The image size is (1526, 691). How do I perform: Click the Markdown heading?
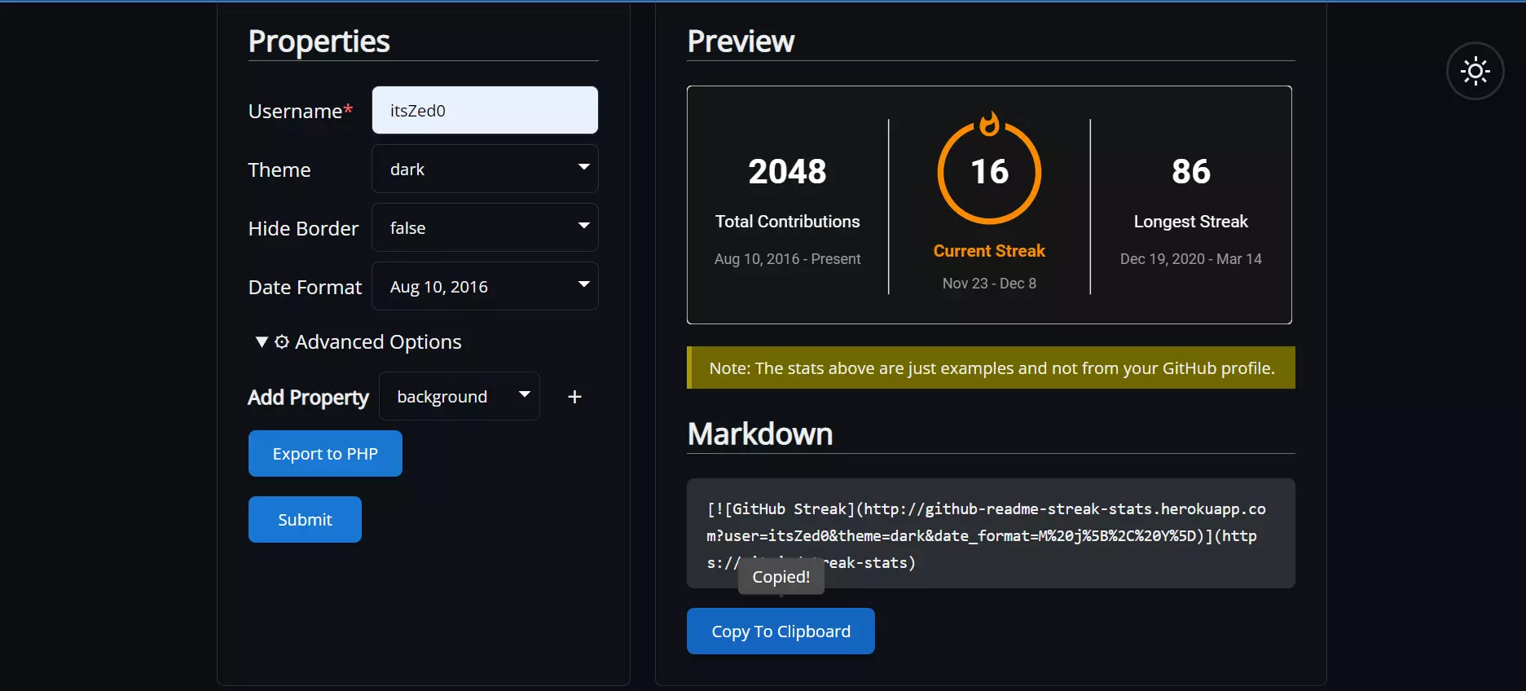click(x=760, y=434)
